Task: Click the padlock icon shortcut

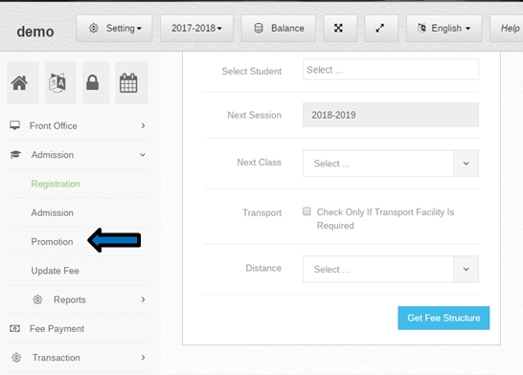Action: (92, 83)
